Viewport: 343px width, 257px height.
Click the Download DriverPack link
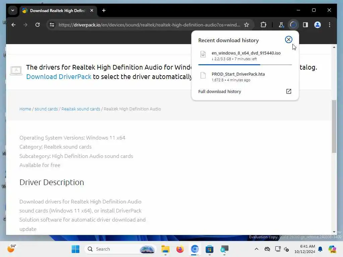(59, 77)
